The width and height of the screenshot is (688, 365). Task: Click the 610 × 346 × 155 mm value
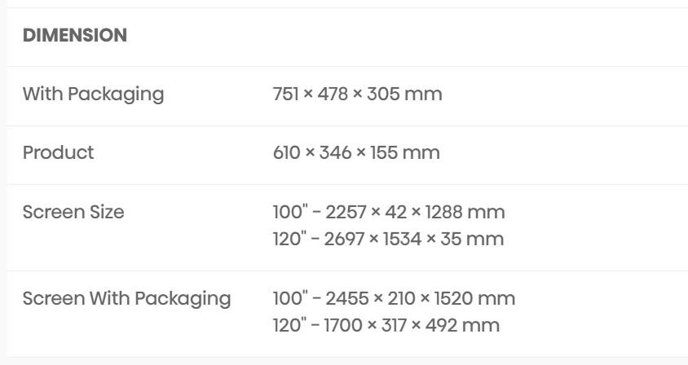click(355, 152)
